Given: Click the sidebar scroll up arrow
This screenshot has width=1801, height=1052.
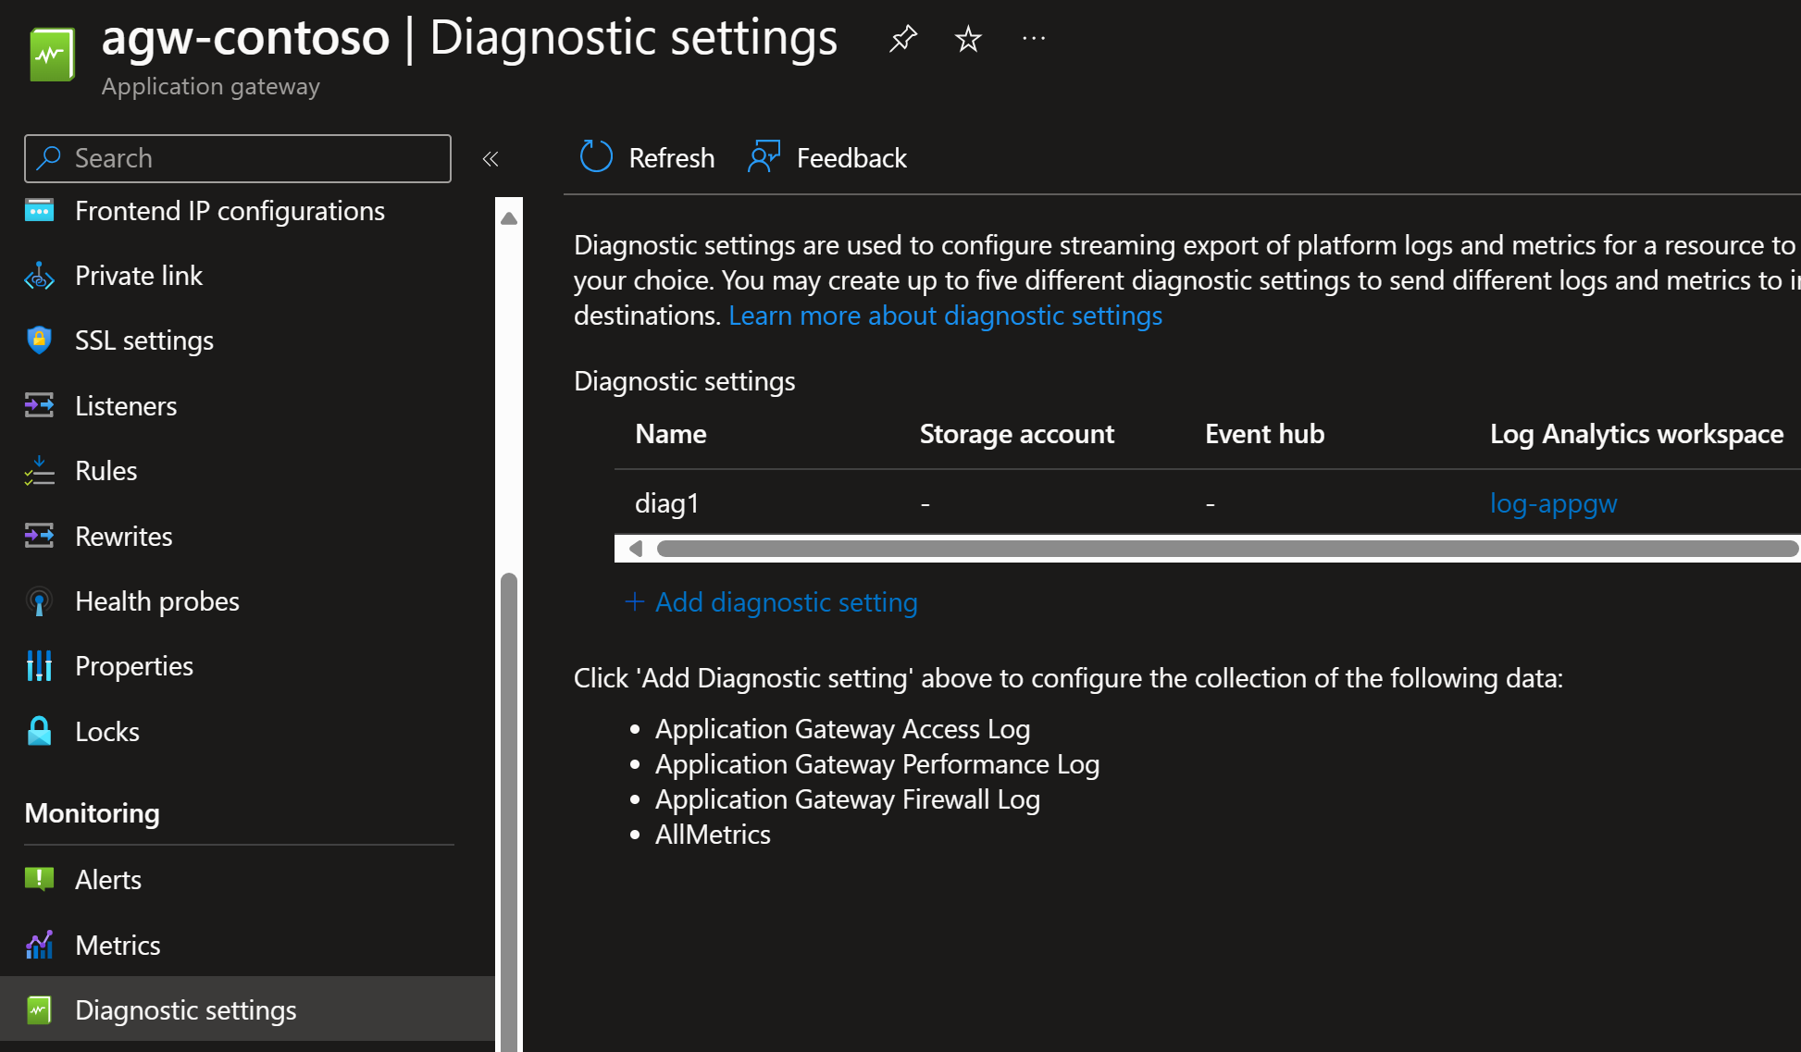Looking at the screenshot, I should click(x=509, y=218).
